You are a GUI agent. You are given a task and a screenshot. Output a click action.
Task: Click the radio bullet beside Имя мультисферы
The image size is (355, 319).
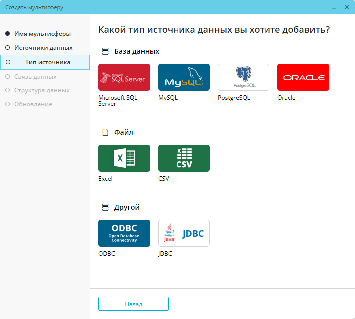pos(7,34)
